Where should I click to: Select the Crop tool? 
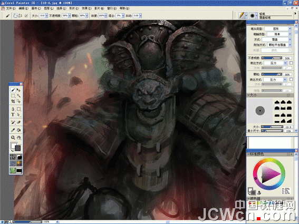pos(13,101)
